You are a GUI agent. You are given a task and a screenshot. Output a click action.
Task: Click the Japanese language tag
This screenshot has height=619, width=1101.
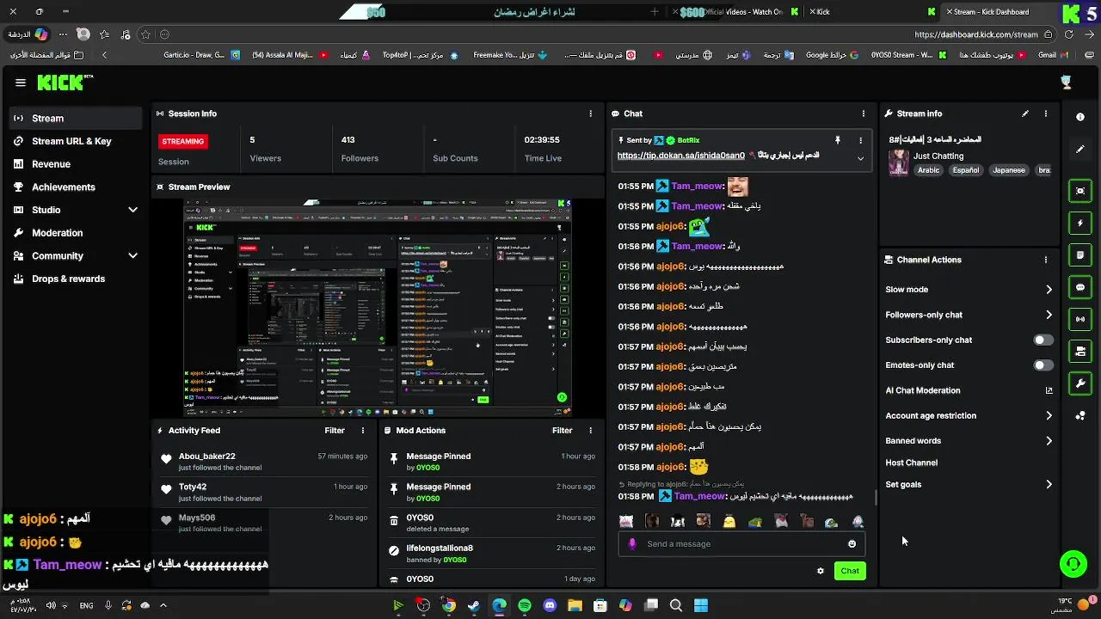[x=1009, y=170]
